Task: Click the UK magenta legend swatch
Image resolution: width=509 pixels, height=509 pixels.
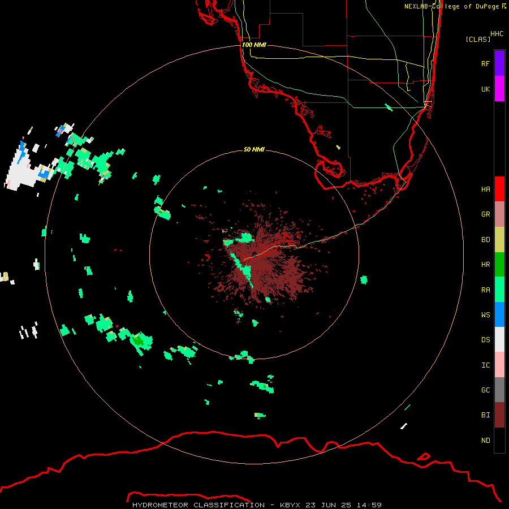Action: pyautogui.click(x=499, y=89)
